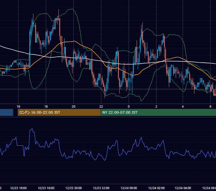Click the ロンドン 16:00-22:00 JST session bar
The height and width of the screenshot is (191, 216).
59,112
